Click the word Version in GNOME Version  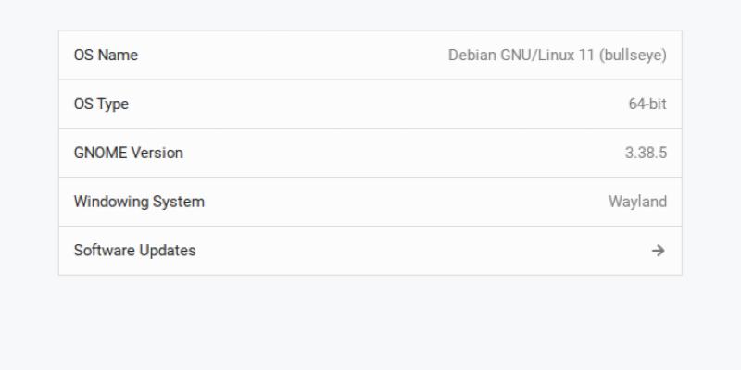pos(157,153)
